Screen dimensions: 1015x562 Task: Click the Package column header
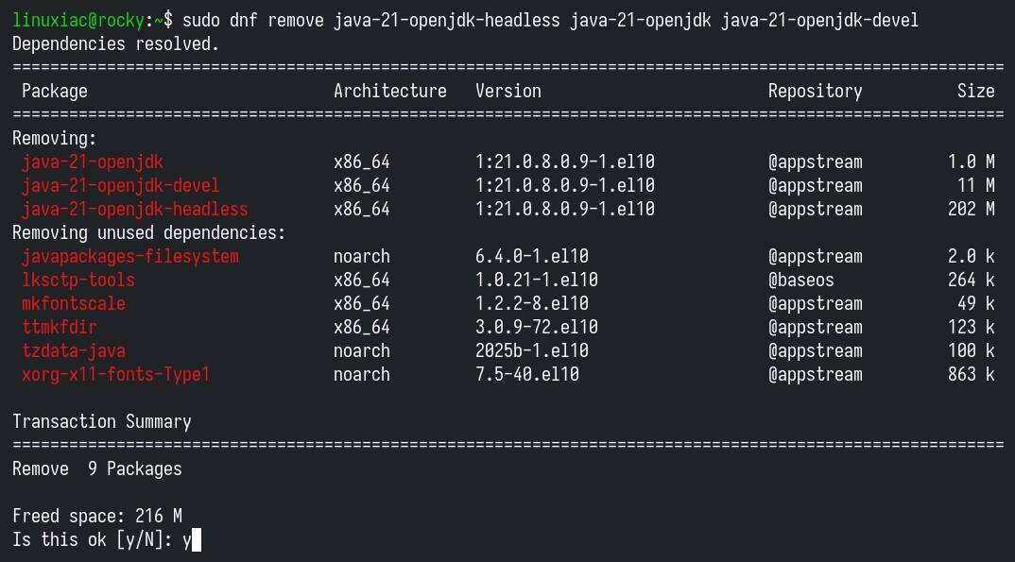coord(54,91)
